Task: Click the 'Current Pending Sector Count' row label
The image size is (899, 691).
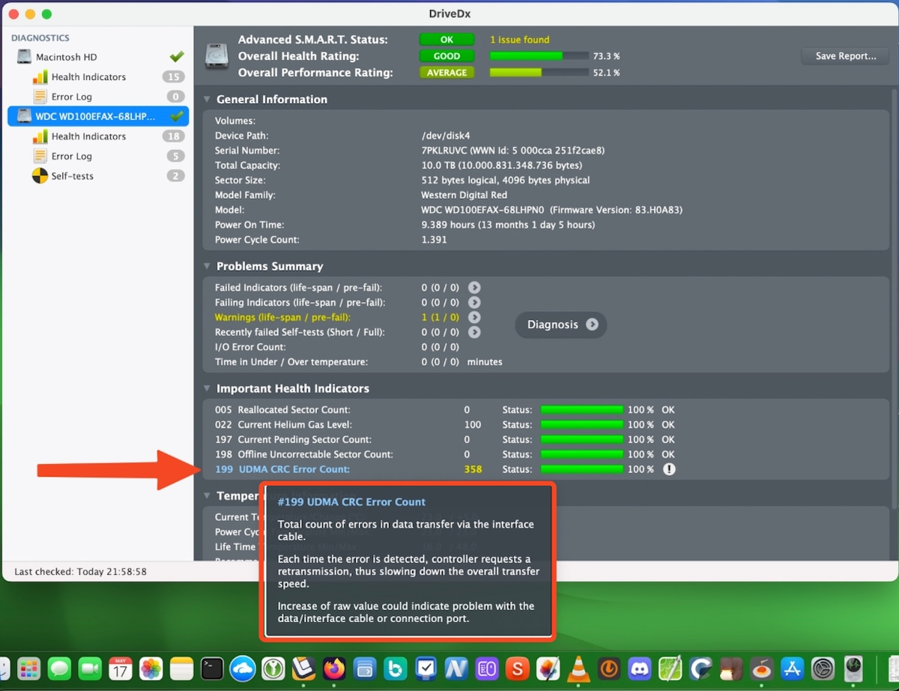Action: [304, 440]
